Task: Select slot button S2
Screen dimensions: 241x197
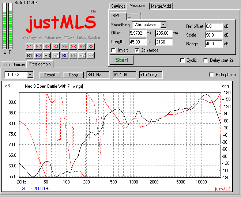Action: pyautogui.click(x=38, y=46)
